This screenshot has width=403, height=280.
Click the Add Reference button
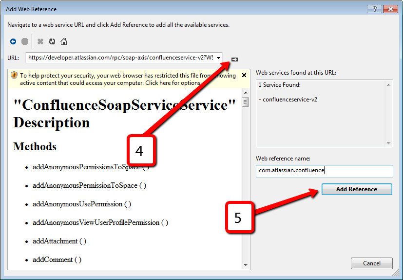357,189
